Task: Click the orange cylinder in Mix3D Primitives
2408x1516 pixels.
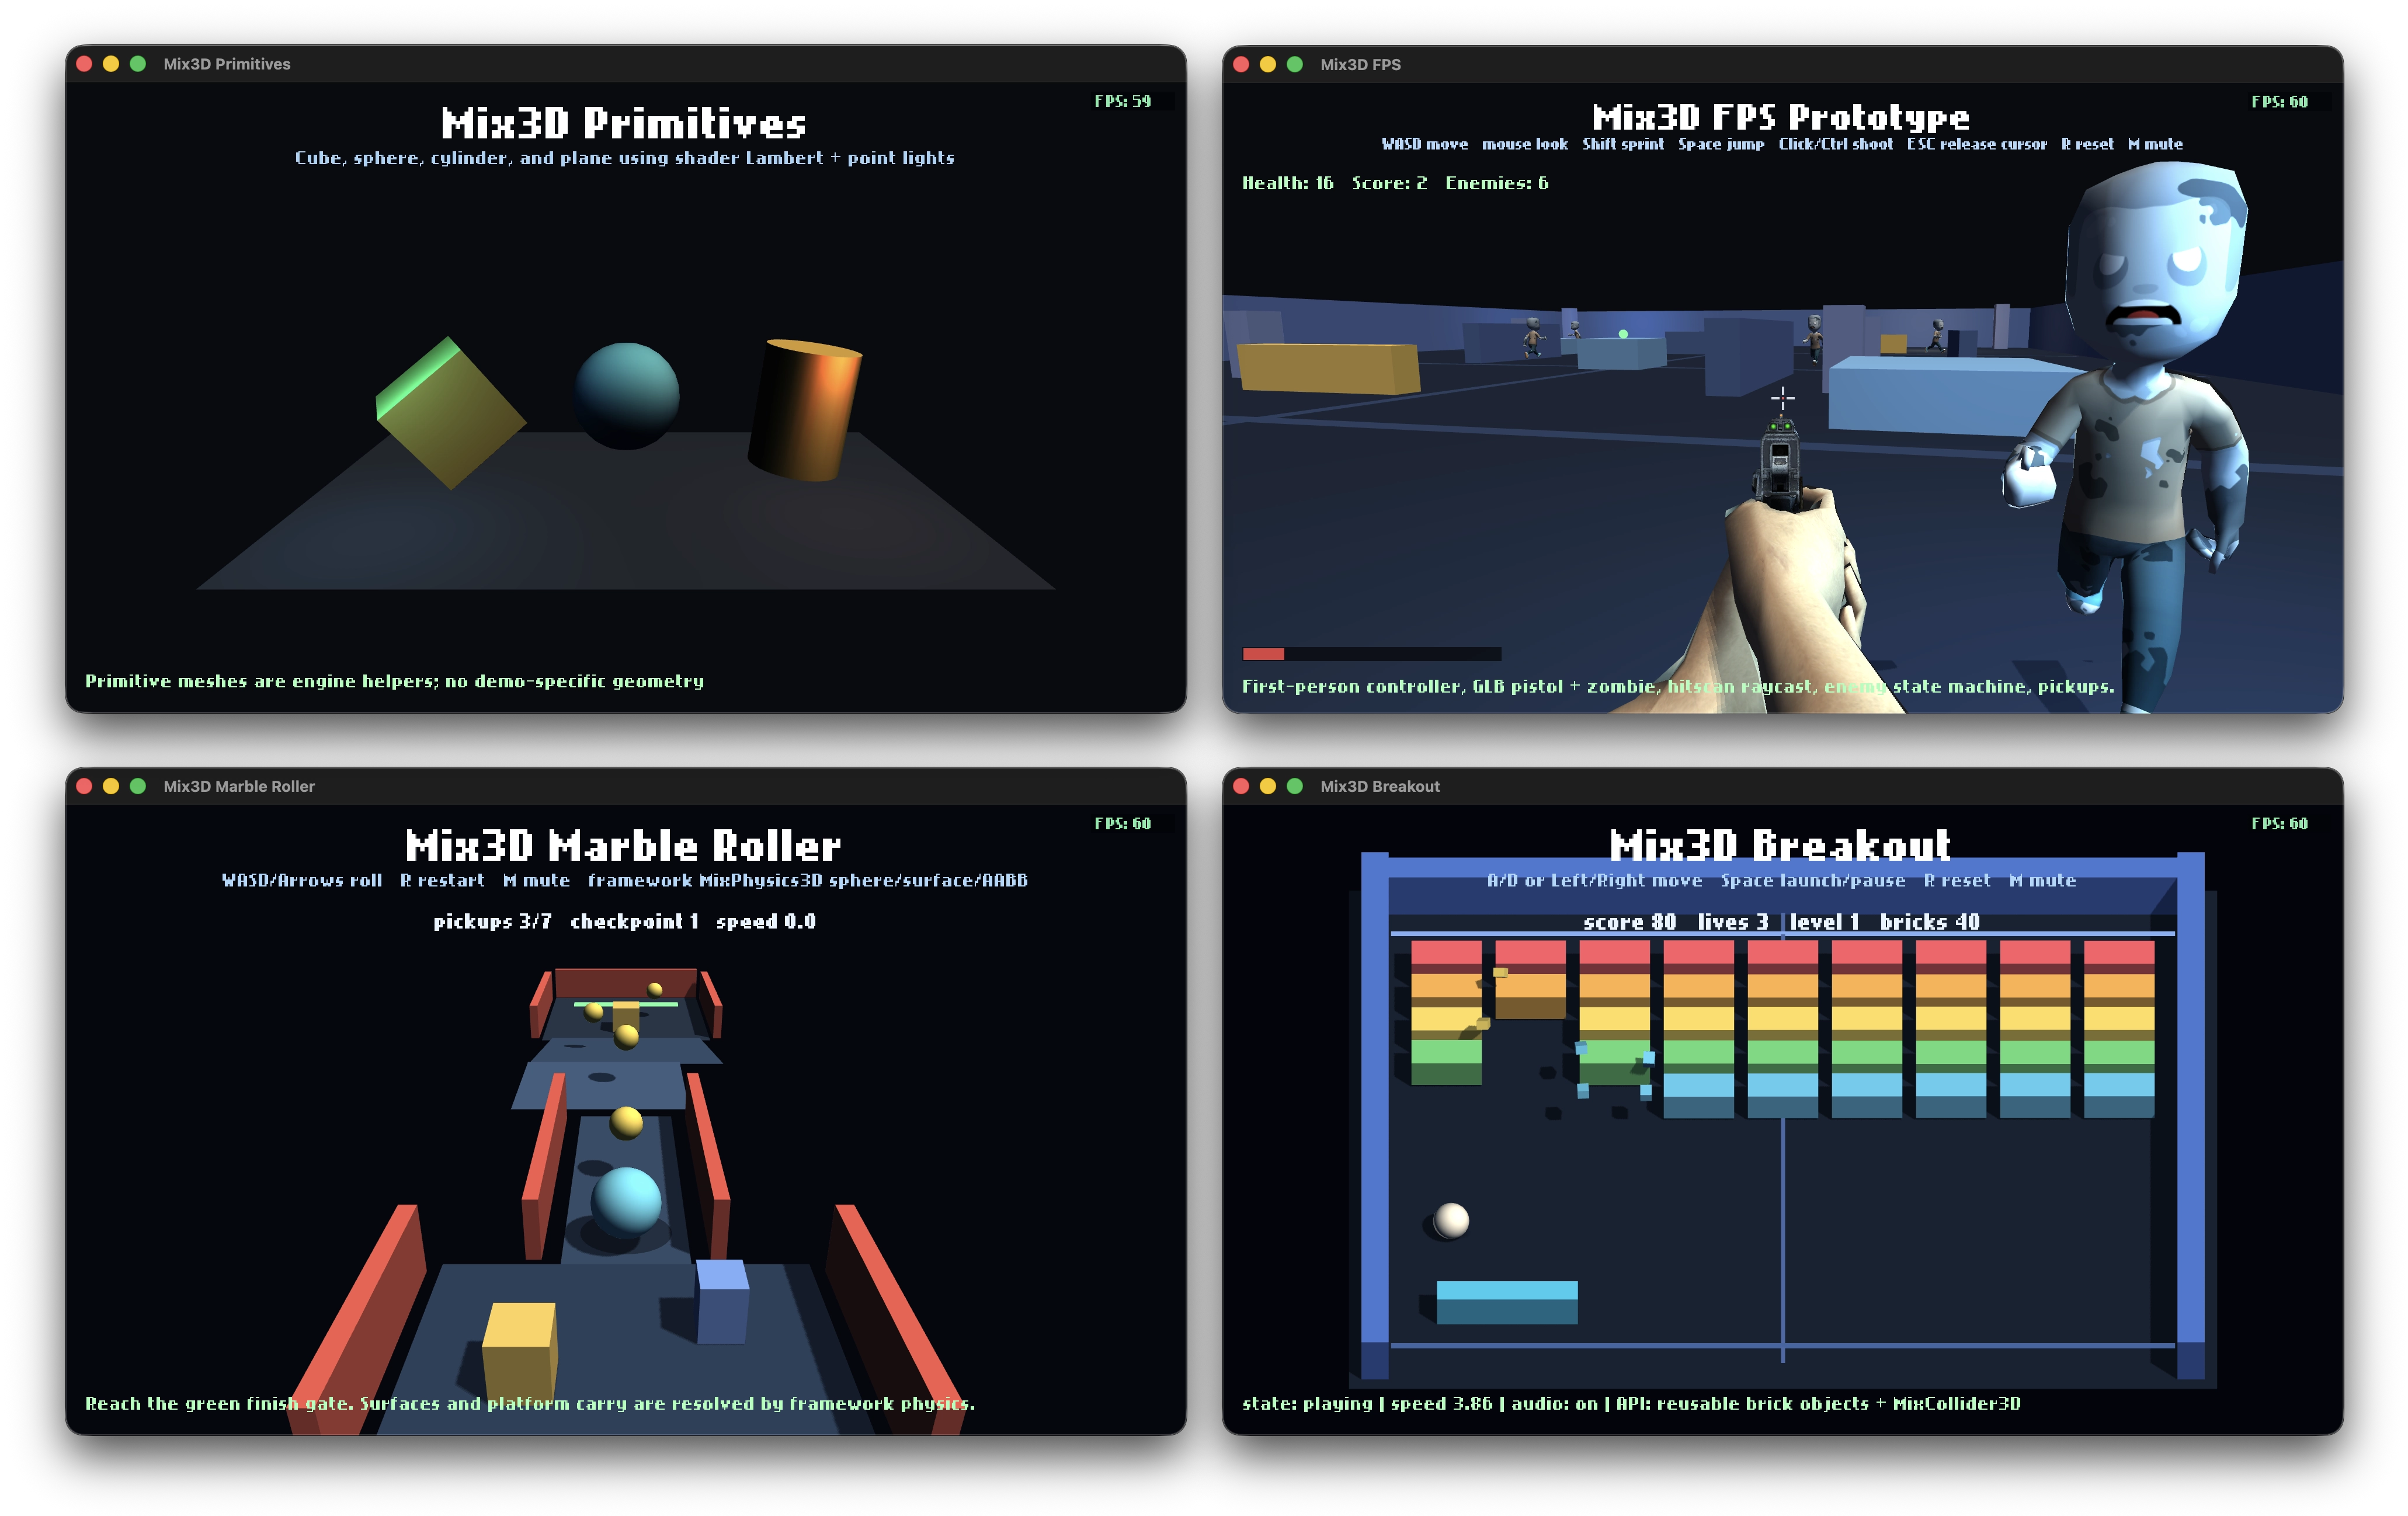Action: tap(805, 410)
